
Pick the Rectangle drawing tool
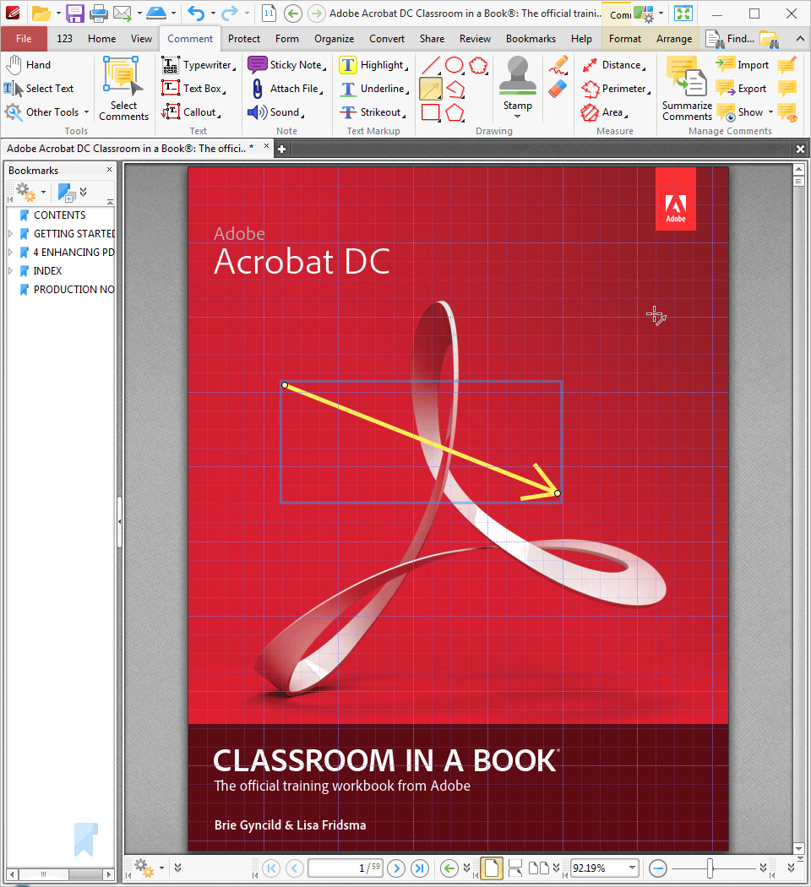431,112
